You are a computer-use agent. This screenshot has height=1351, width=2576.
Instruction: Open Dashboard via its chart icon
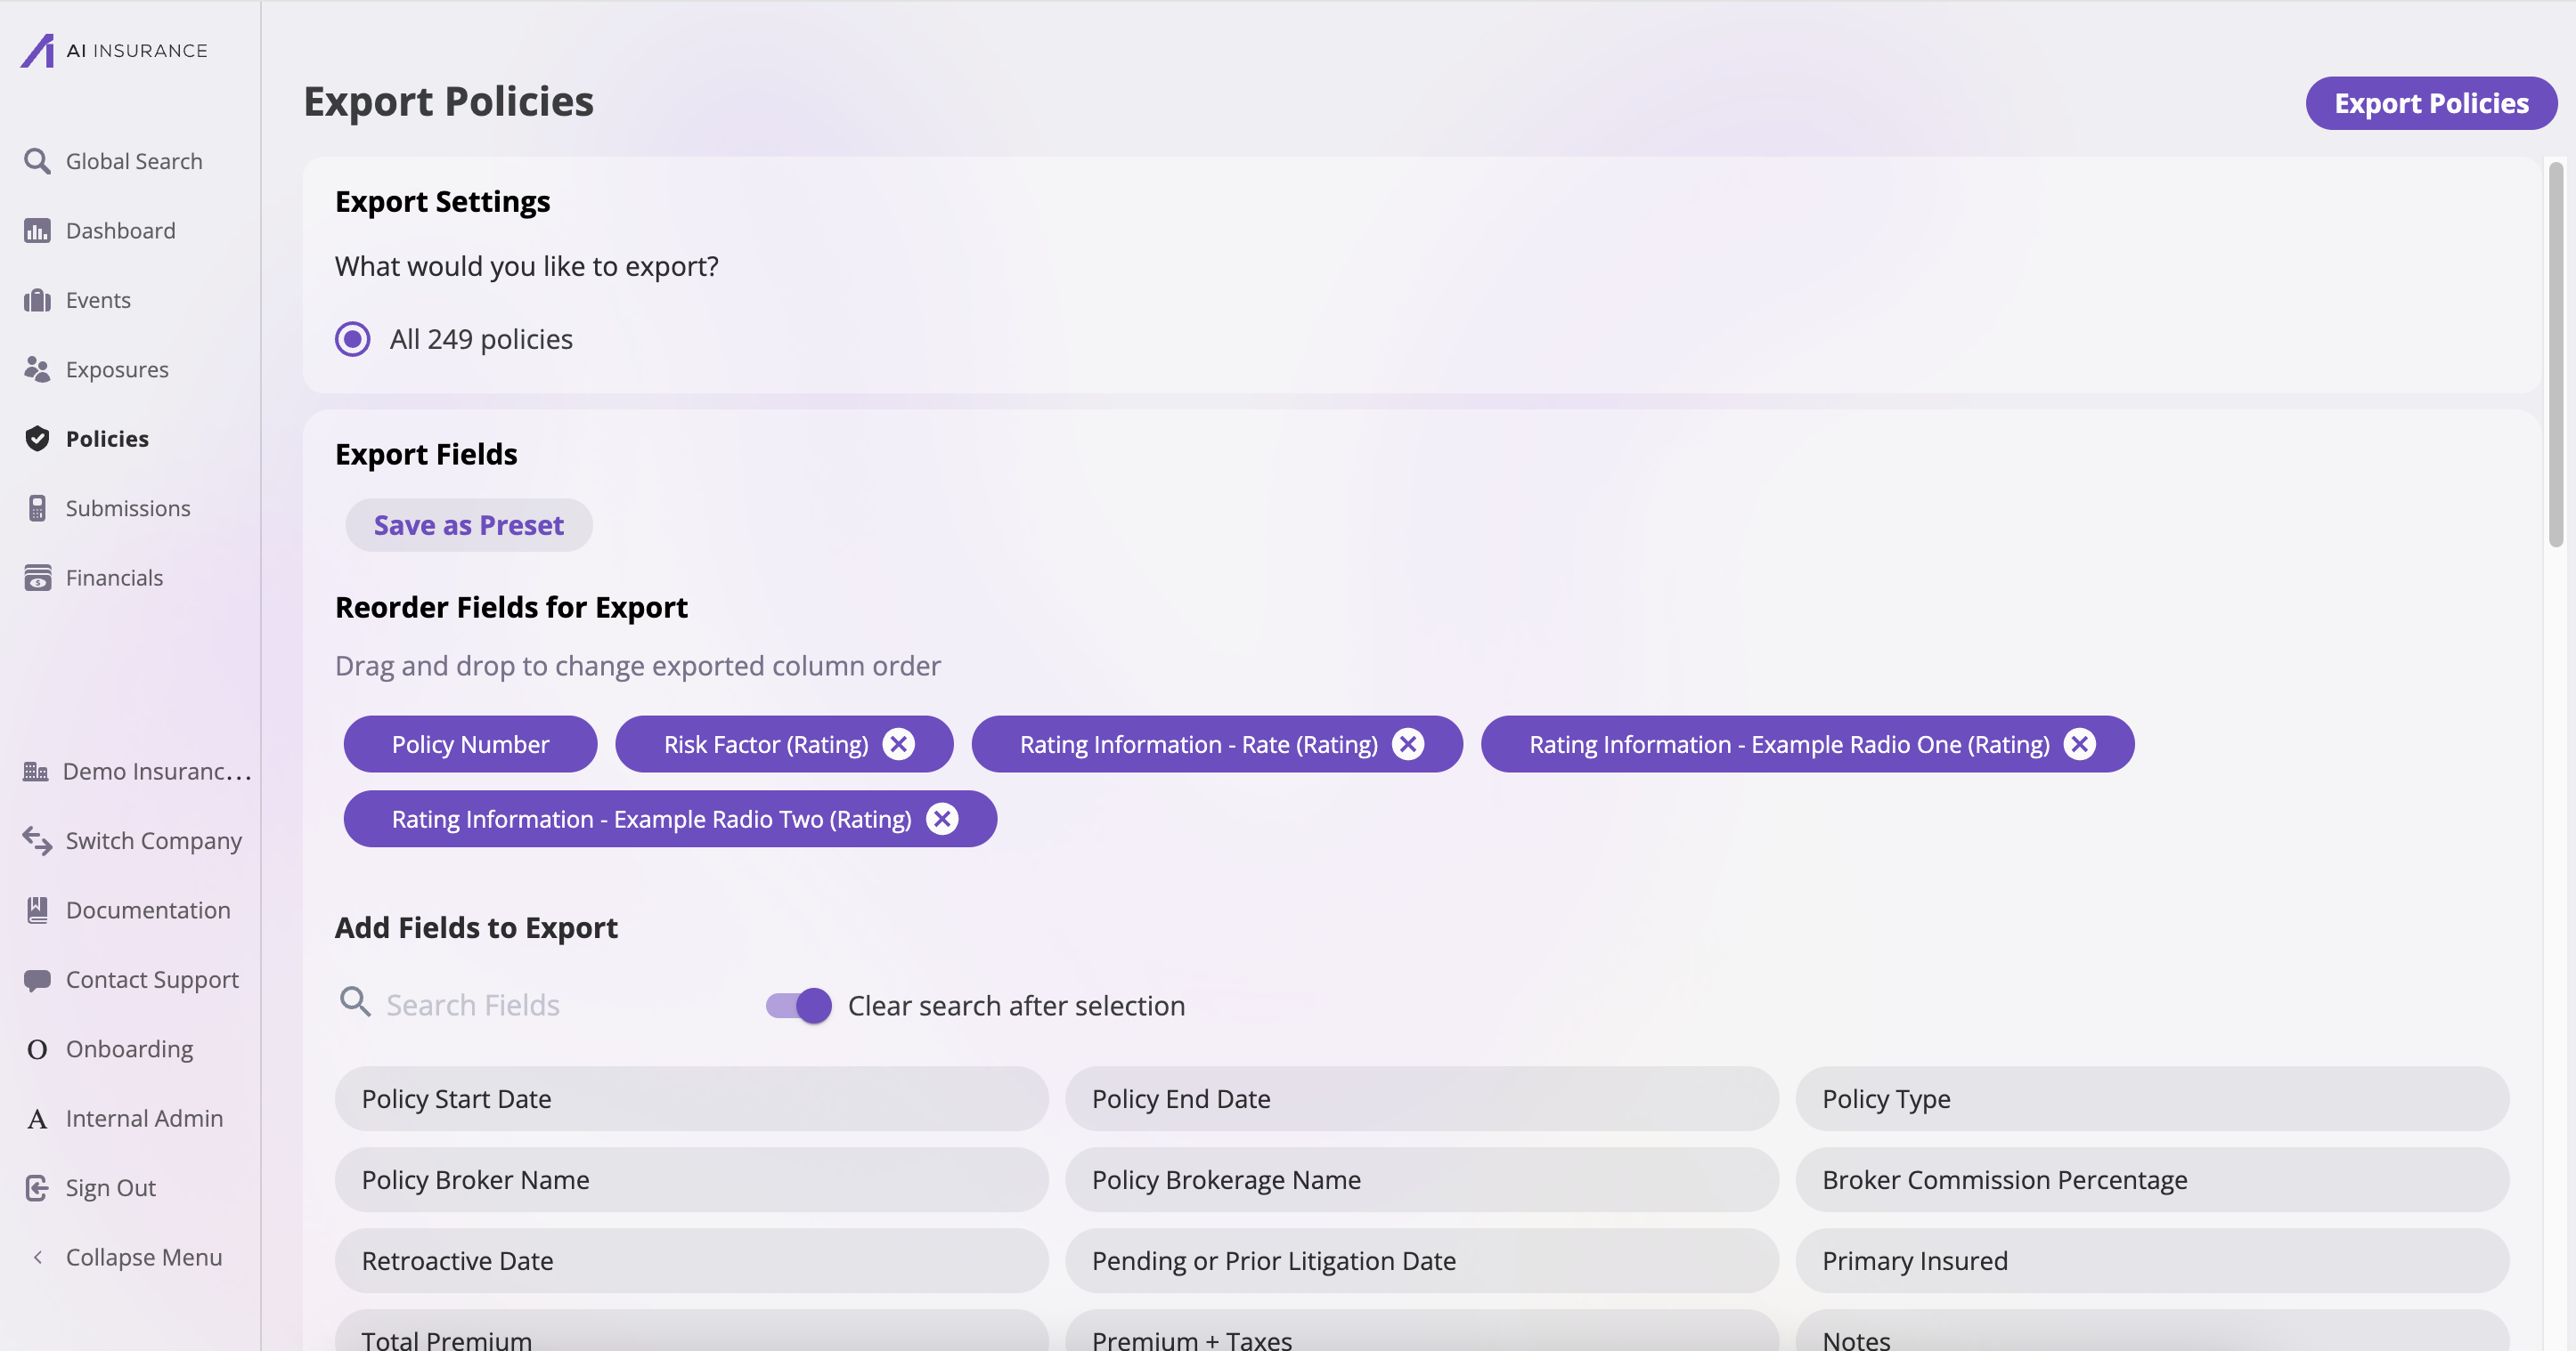[x=37, y=231]
